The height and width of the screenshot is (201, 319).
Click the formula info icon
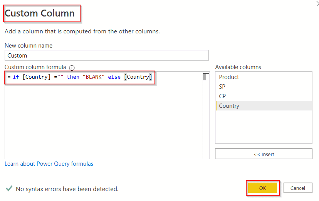[72, 68]
